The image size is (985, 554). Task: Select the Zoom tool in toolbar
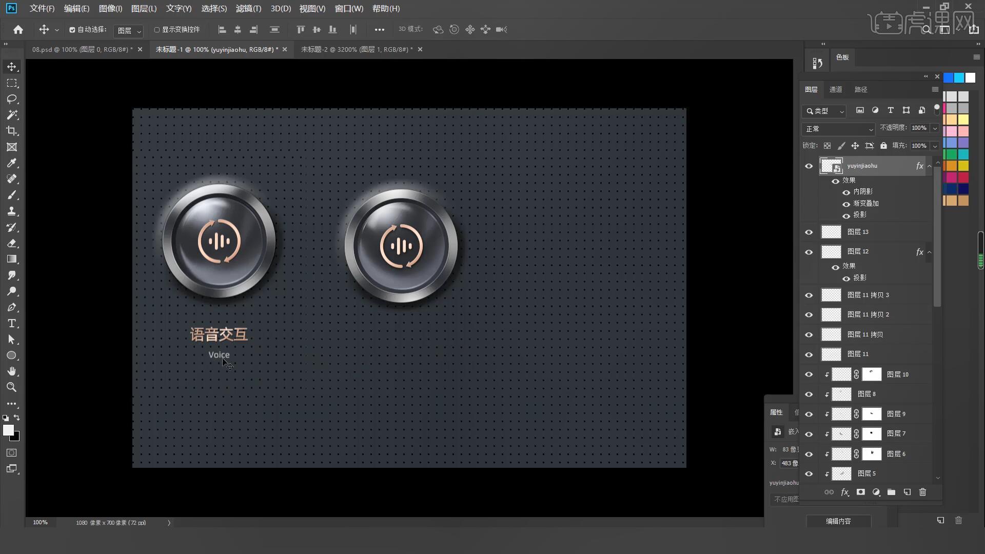(x=12, y=387)
